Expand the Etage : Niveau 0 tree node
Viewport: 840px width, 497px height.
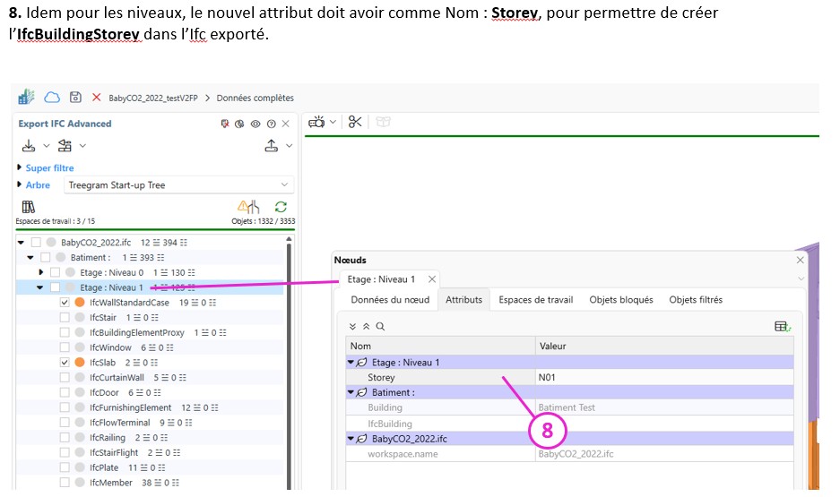click(x=41, y=272)
